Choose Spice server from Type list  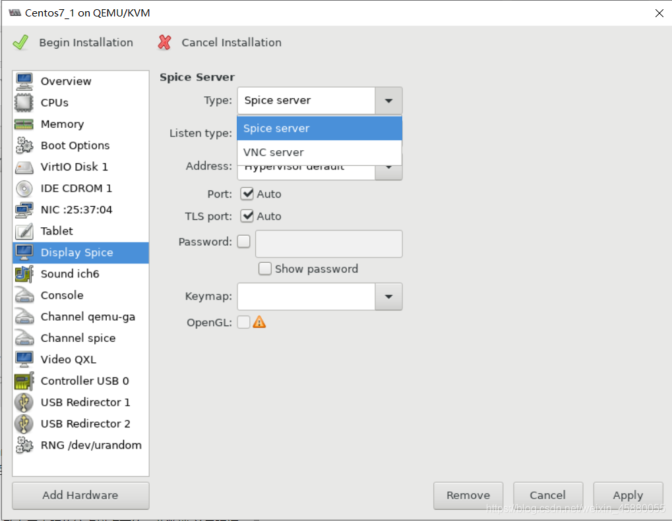[x=319, y=128]
